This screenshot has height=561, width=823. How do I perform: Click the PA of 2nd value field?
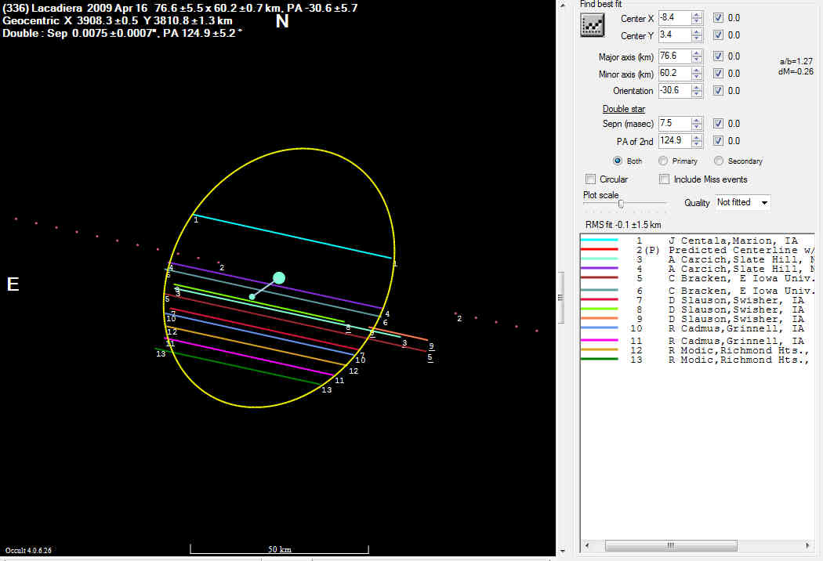pyautogui.click(x=675, y=141)
